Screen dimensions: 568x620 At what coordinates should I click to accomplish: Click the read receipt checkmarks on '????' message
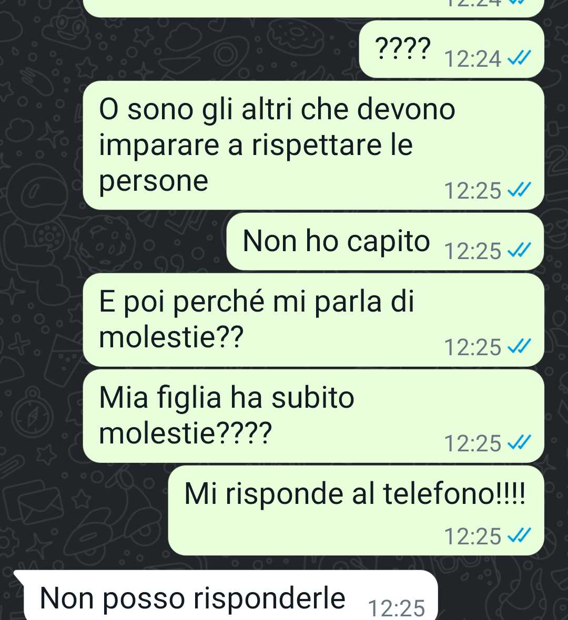519,58
